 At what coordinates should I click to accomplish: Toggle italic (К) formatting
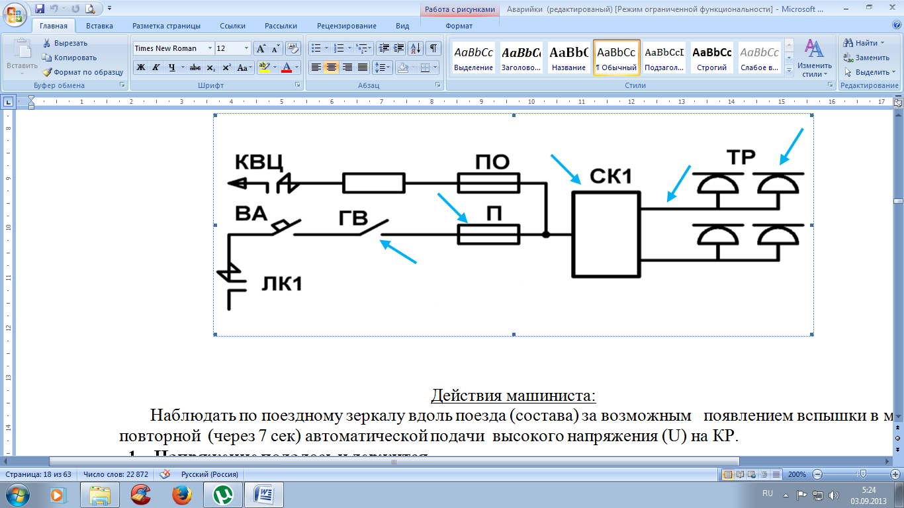tap(156, 67)
